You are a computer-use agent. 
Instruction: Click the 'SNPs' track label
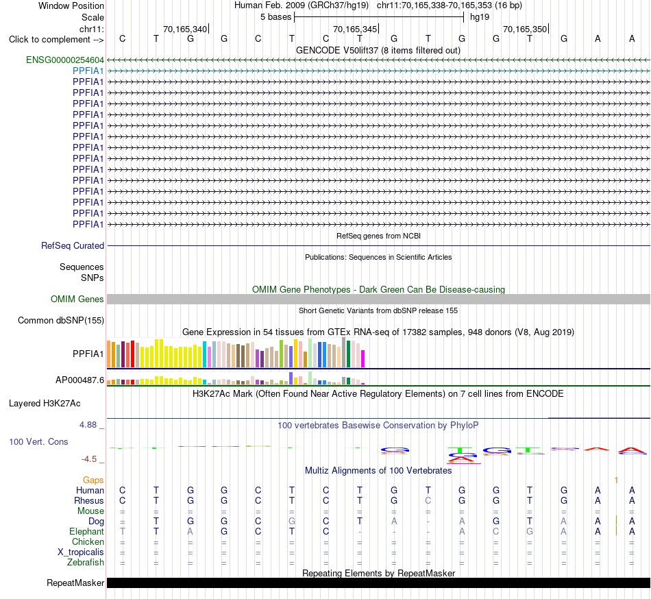click(93, 278)
